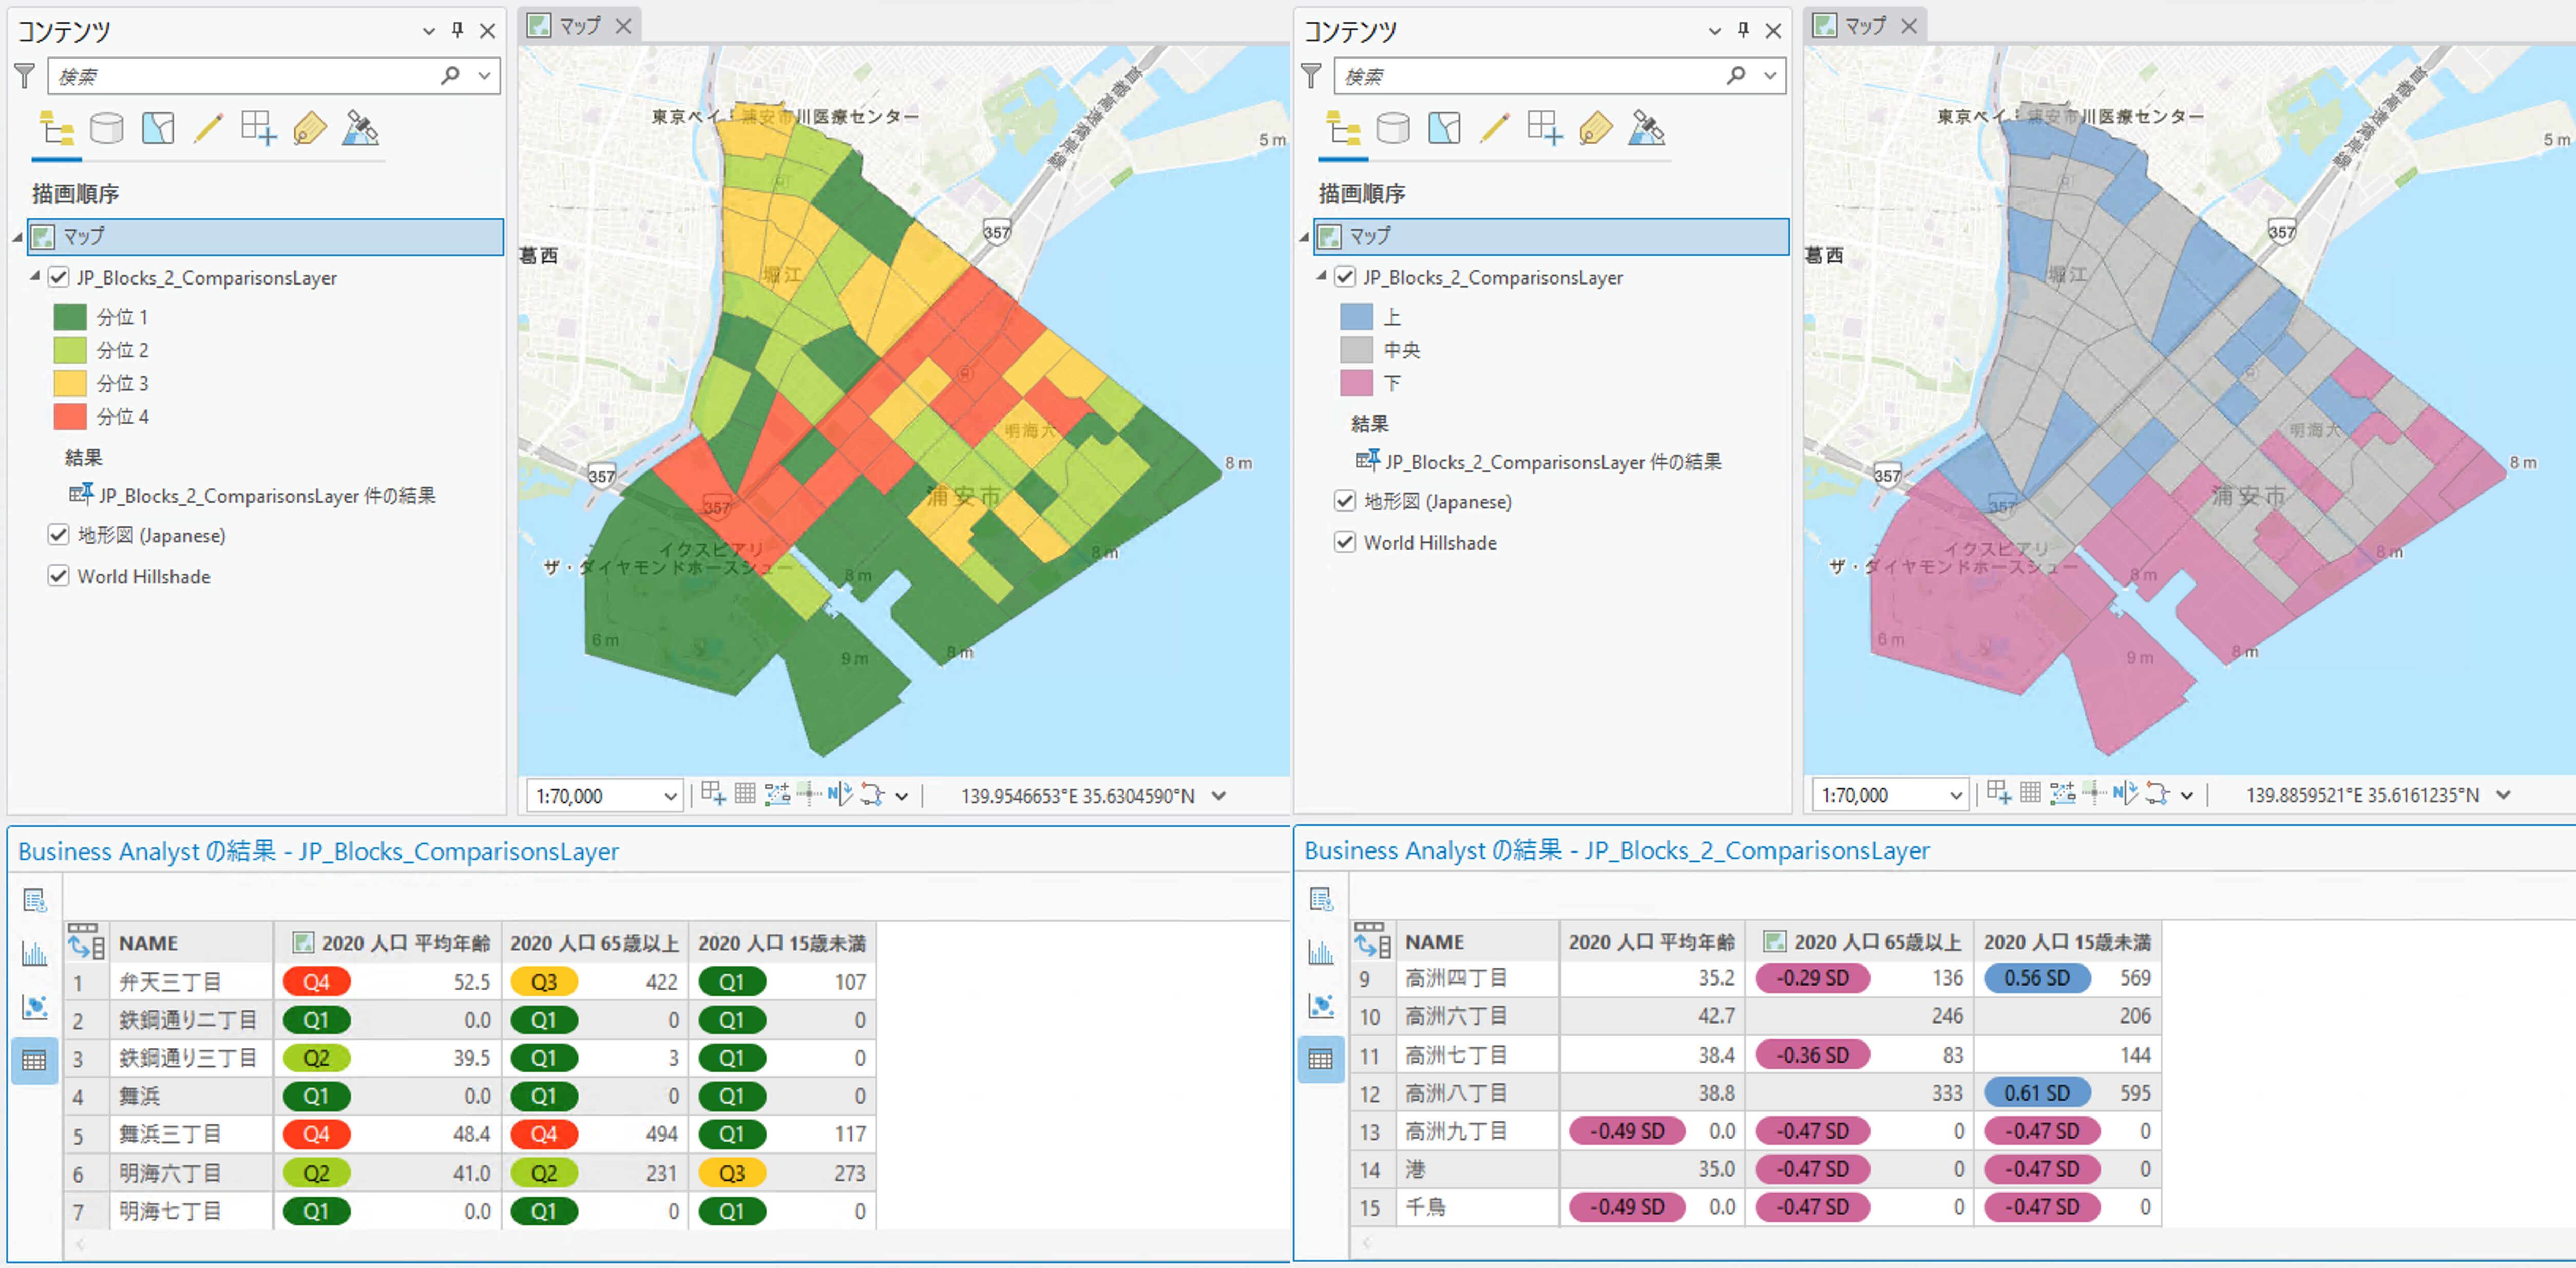Open the scatter plot icon in right results panel
The width and height of the screenshot is (2576, 1268).
pos(1321,1006)
